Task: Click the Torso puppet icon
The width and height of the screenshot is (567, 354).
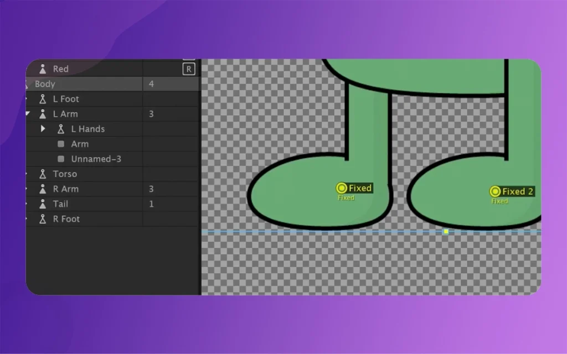Action: (x=43, y=174)
